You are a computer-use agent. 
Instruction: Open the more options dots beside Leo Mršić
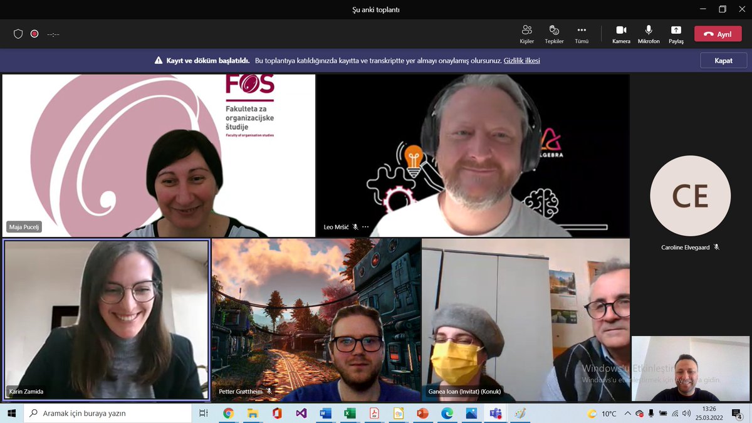tap(365, 227)
